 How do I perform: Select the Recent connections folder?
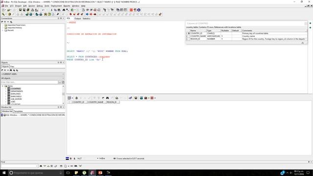pos(11,30)
